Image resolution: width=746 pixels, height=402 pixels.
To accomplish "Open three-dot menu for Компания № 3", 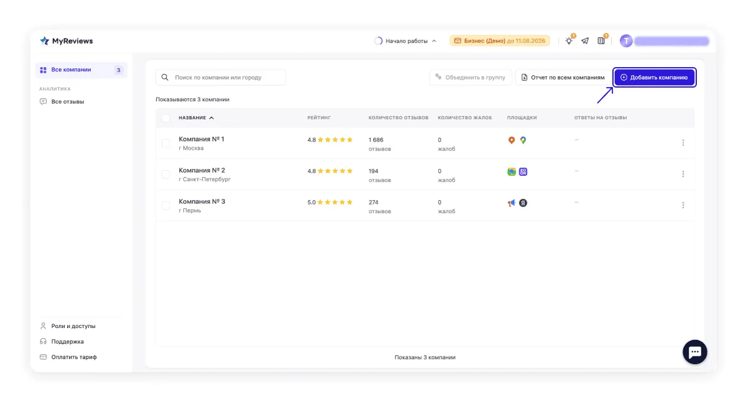I will pos(683,205).
